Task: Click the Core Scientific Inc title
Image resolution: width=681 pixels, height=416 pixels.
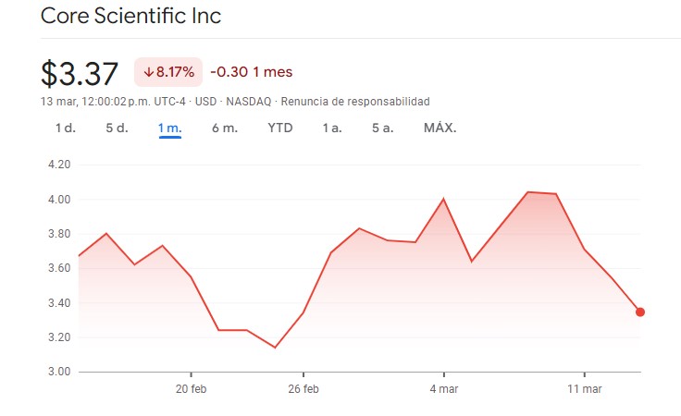Action: pos(131,17)
